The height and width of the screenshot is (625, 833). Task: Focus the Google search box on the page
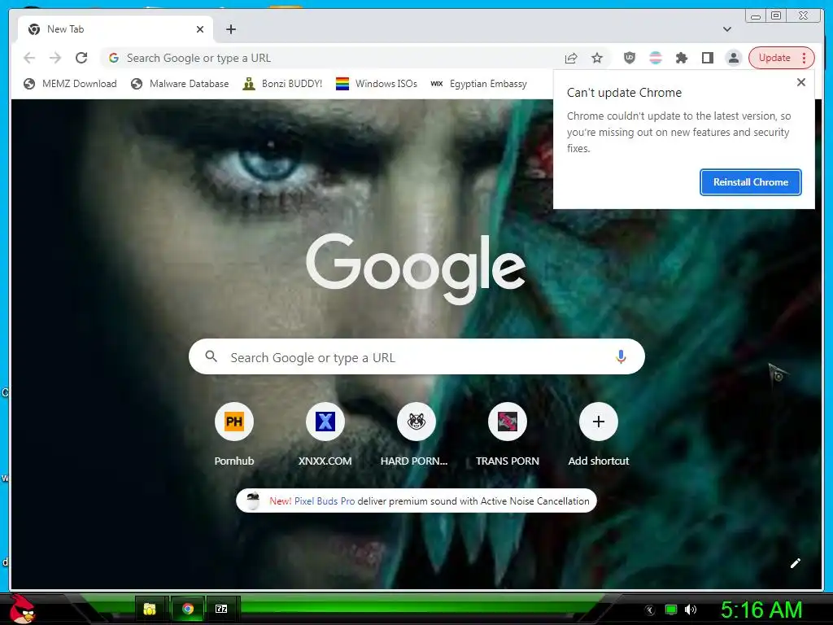pyautogui.click(x=416, y=357)
